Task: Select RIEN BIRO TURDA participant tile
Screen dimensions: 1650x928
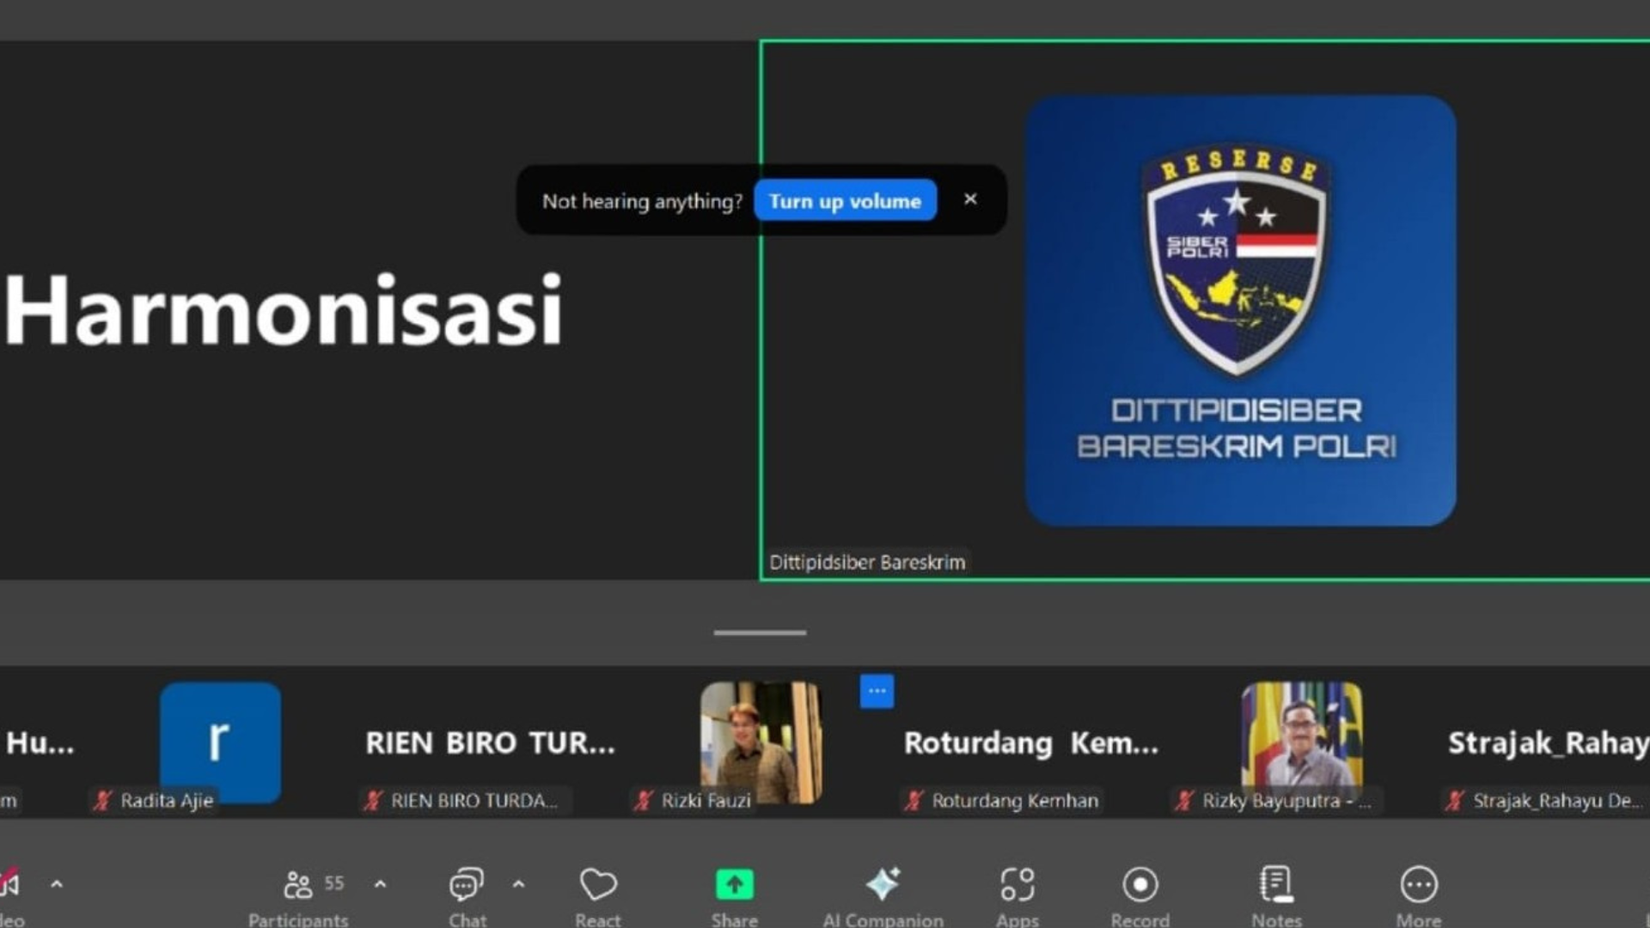Action: 490,742
